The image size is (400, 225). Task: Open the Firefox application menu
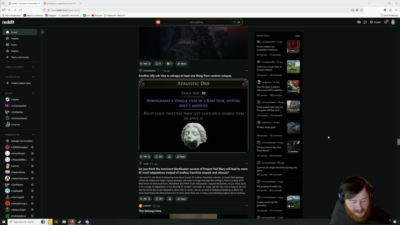point(396,10)
